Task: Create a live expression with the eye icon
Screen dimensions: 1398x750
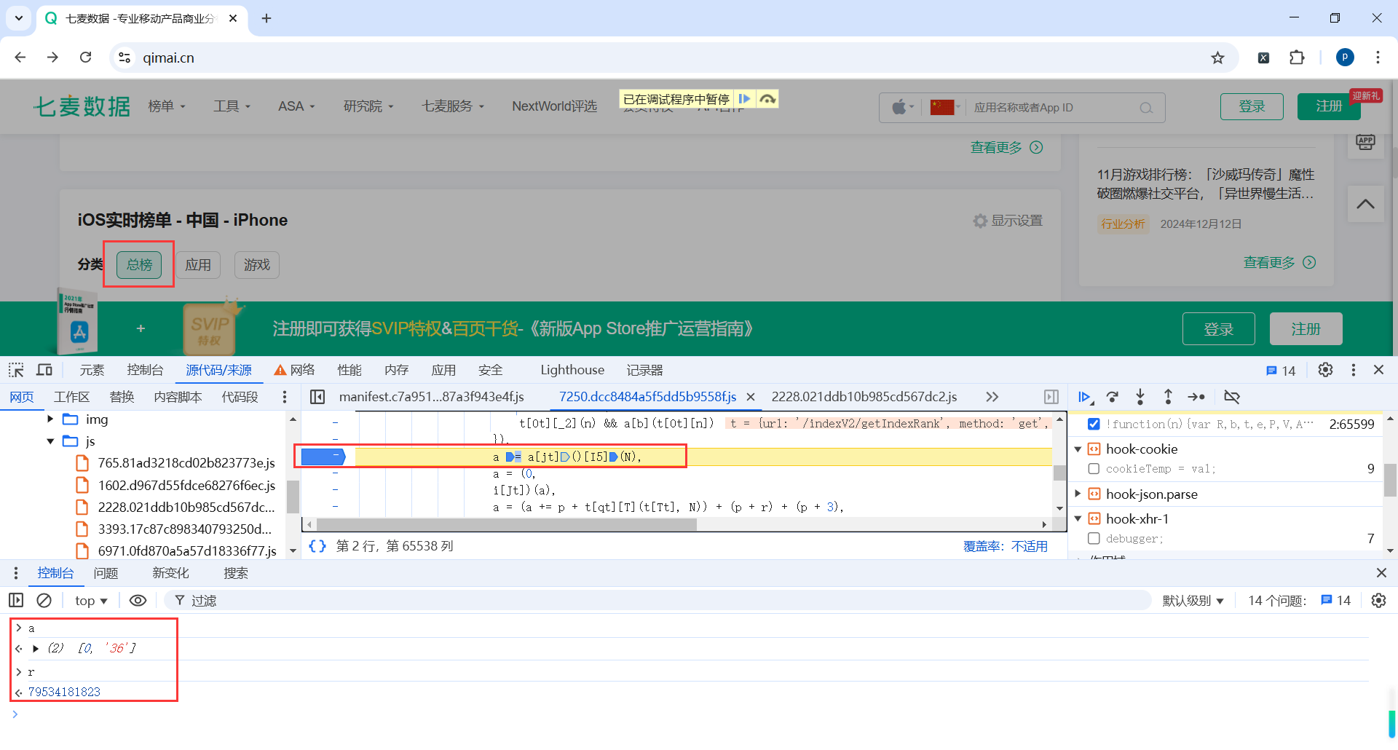Action: click(138, 600)
